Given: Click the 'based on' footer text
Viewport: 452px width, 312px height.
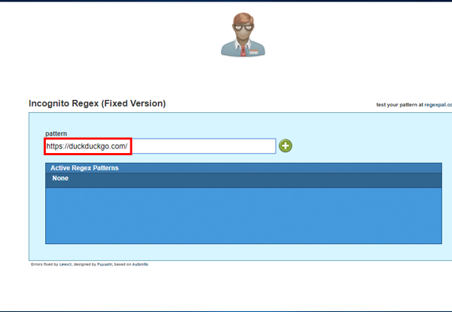Looking at the screenshot, I should [122, 264].
